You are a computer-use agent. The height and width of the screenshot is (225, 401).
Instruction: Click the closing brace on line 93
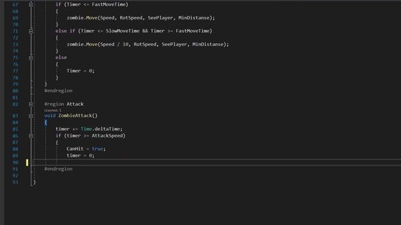point(34,182)
